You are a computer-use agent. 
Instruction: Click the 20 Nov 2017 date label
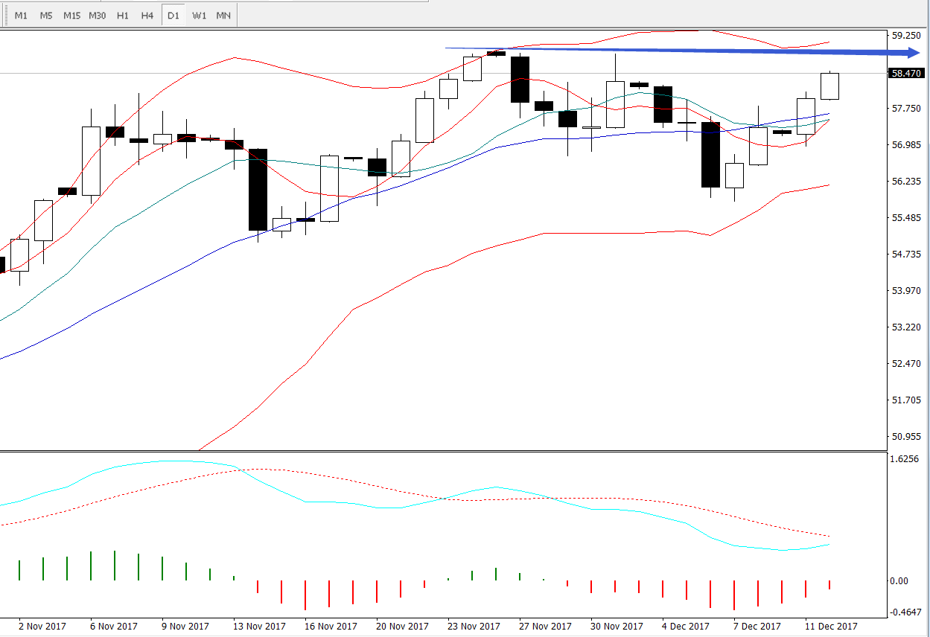click(403, 627)
